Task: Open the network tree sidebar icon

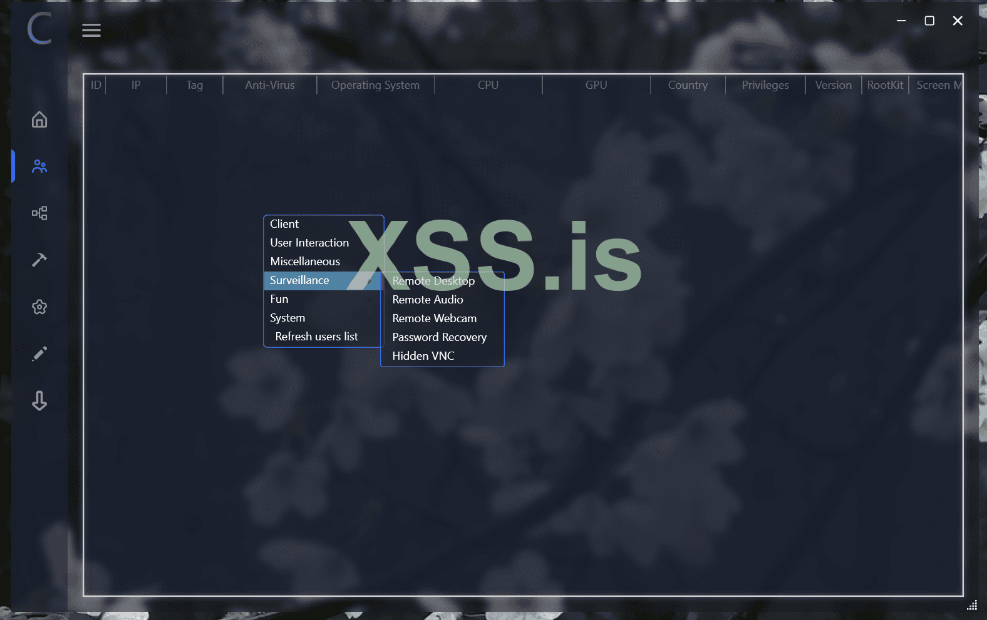Action: pos(39,213)
